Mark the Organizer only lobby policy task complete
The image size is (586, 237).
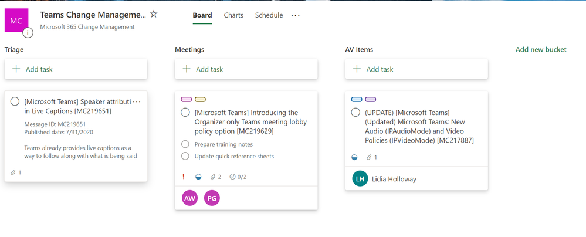(x=185, y=112)
